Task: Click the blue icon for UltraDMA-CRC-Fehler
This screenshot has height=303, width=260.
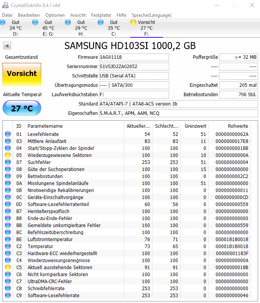Action: (8, 281)
